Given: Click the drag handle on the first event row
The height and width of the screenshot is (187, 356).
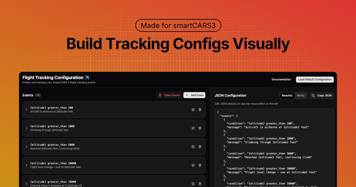Looking at the screenshot, I should [x=26, y=110].
